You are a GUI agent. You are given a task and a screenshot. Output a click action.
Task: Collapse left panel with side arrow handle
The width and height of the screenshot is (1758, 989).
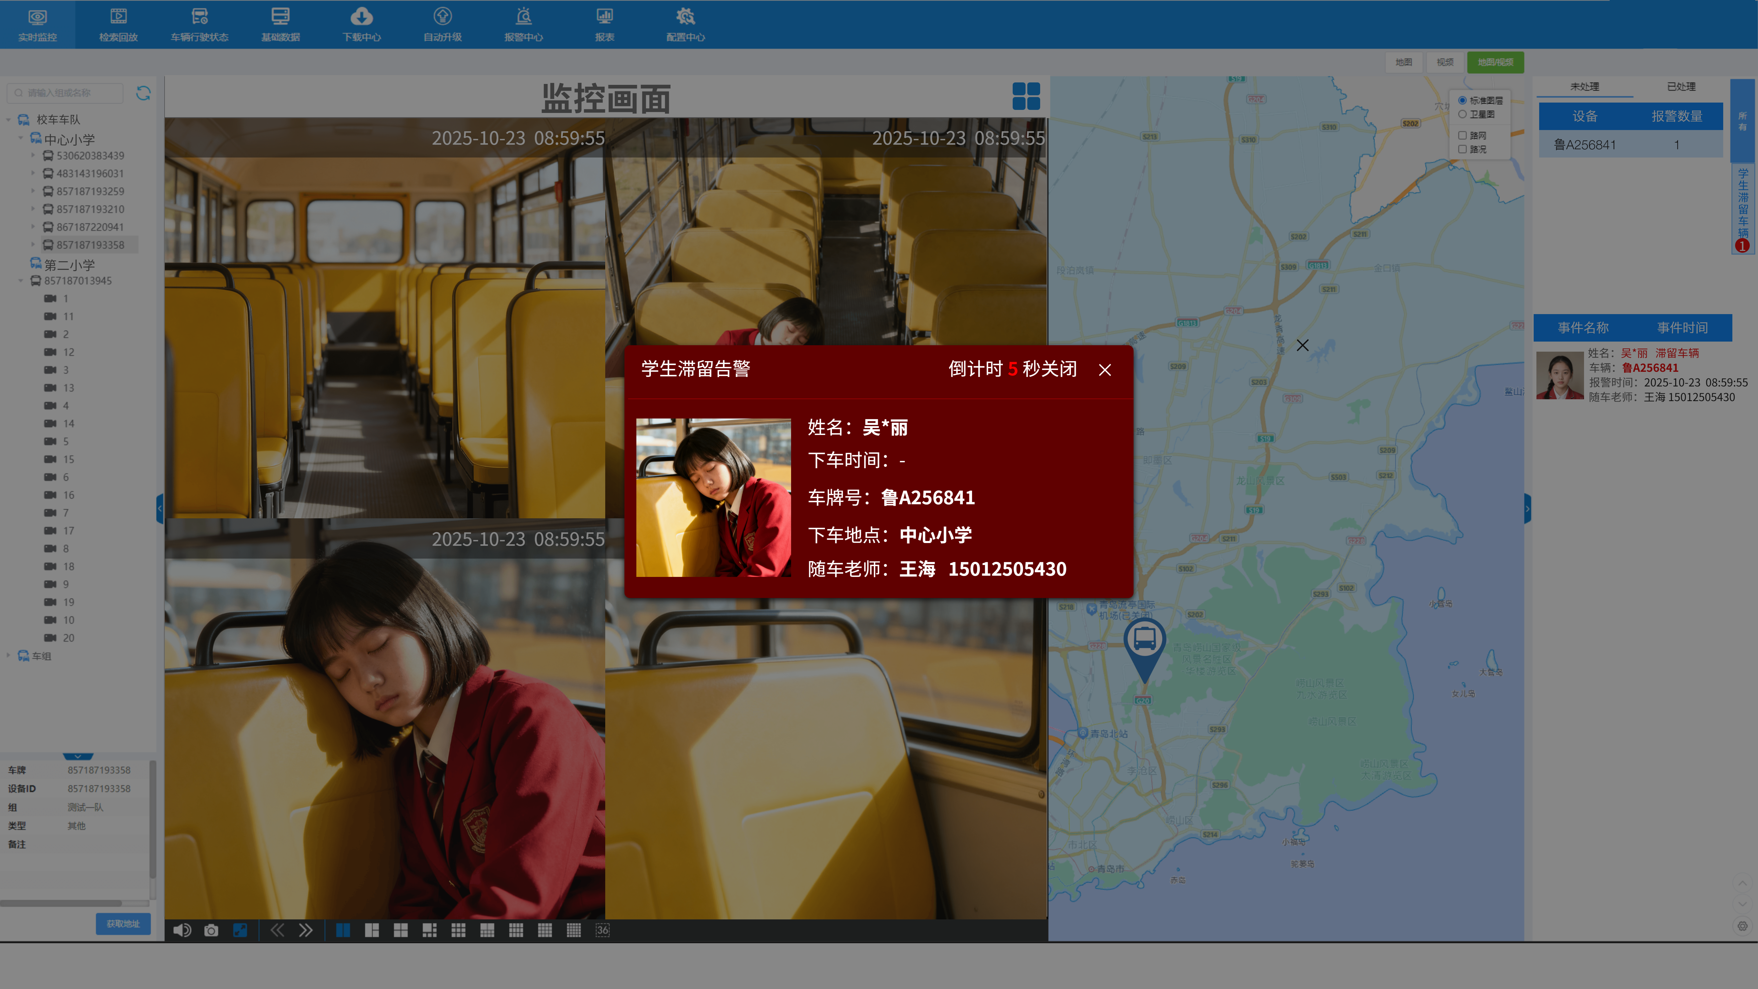[160, 509]
